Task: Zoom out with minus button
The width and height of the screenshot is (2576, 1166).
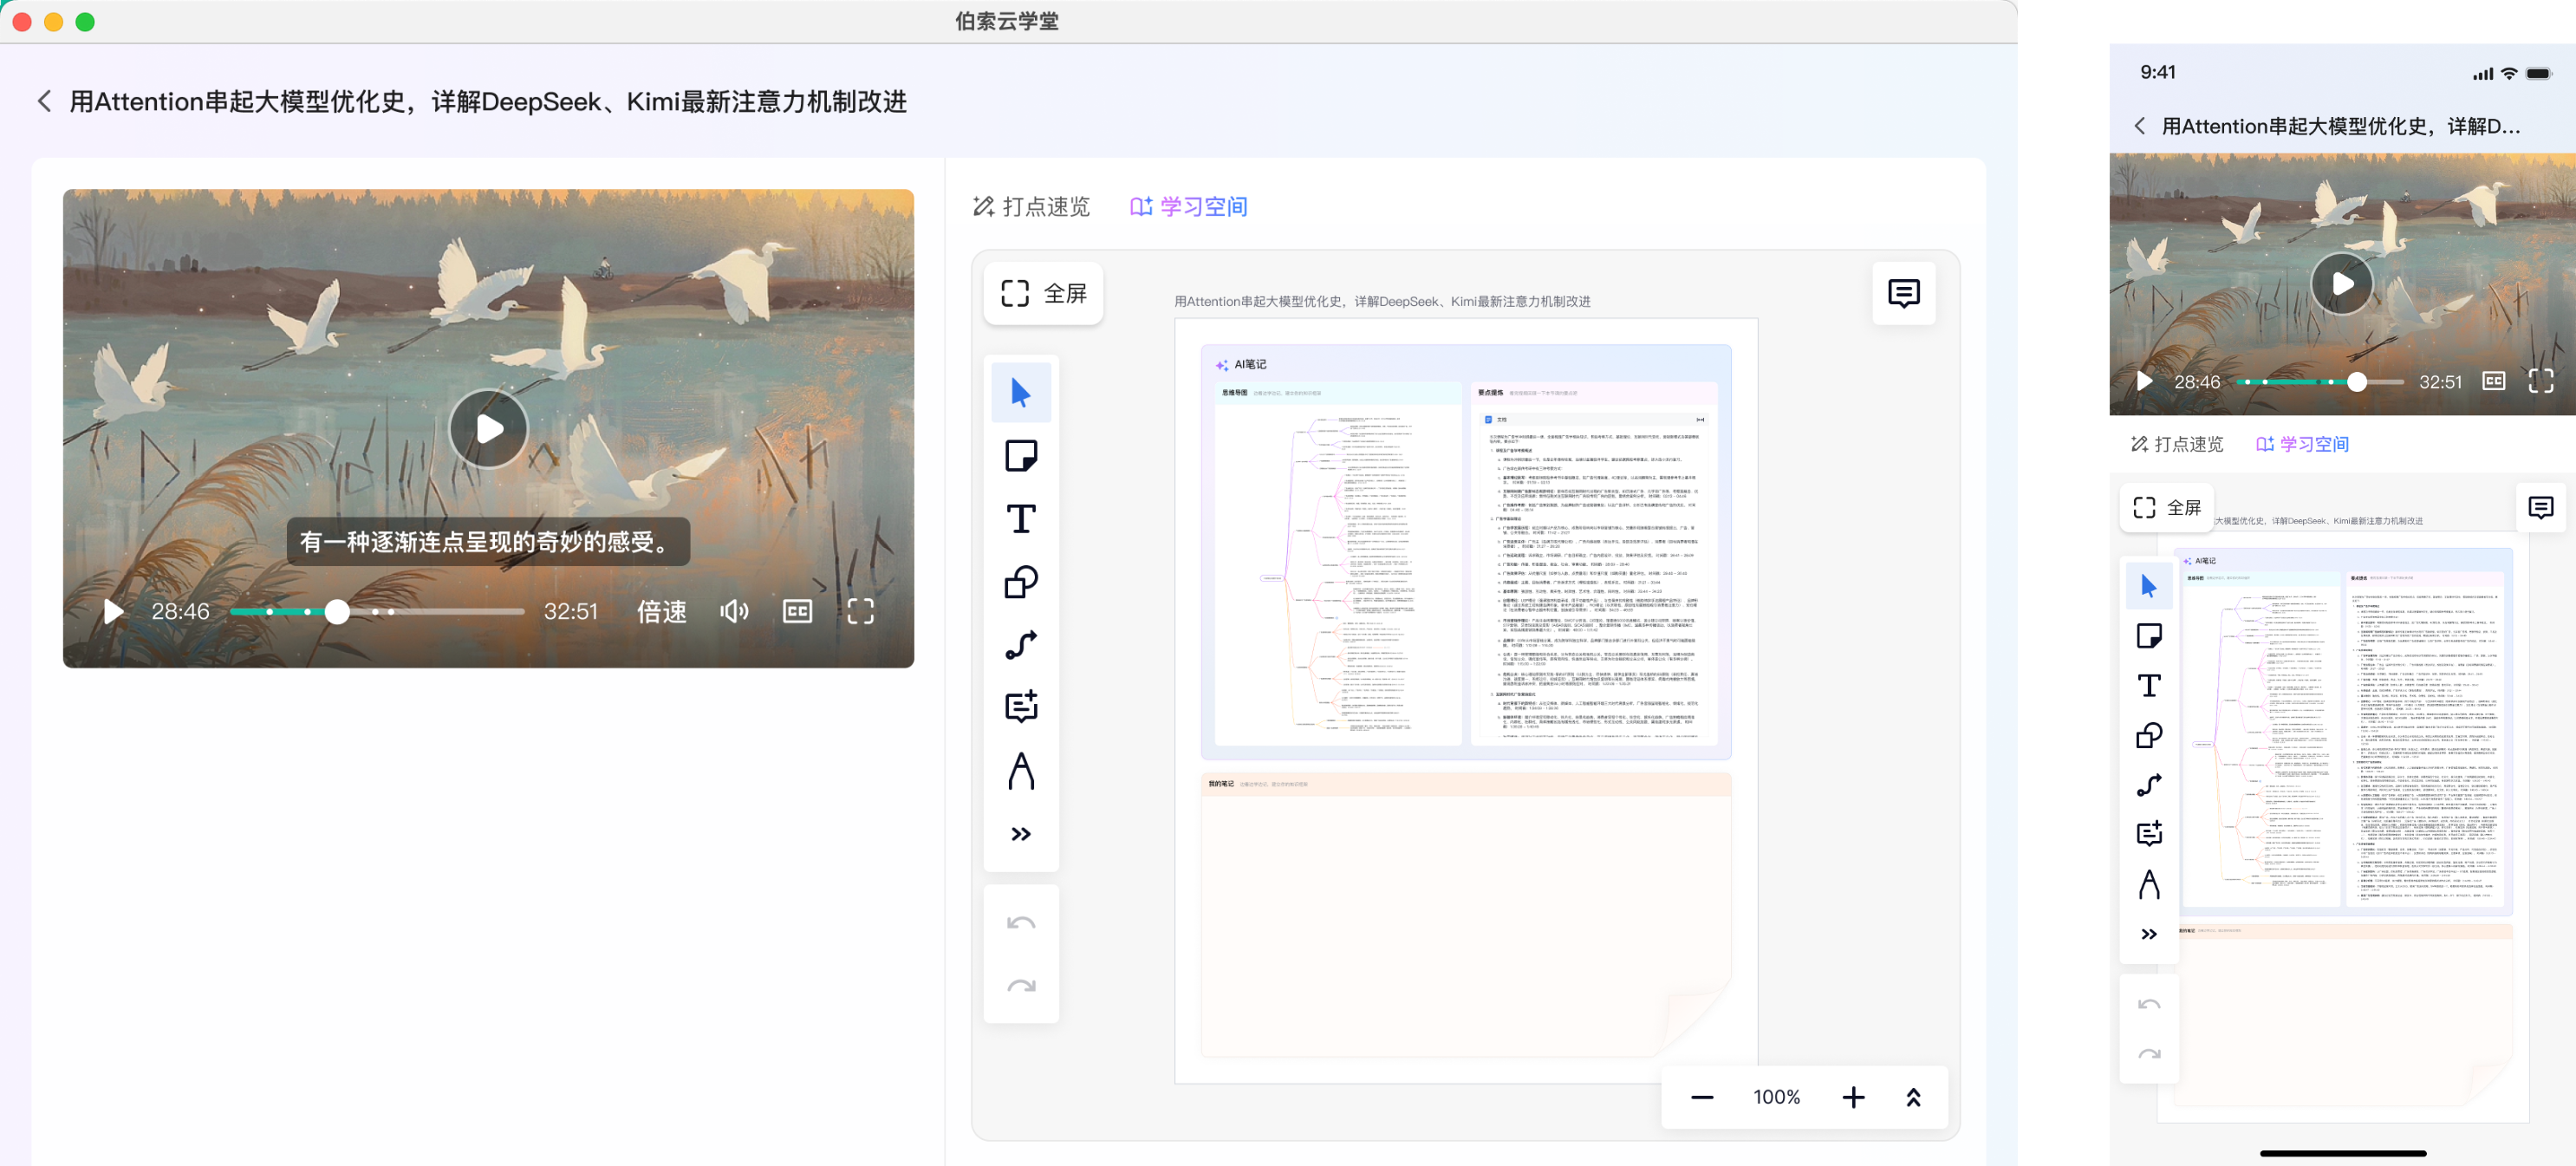Action: [x=1702, y=1097]
